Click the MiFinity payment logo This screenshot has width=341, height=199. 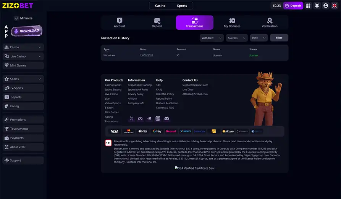click(185, 131)
